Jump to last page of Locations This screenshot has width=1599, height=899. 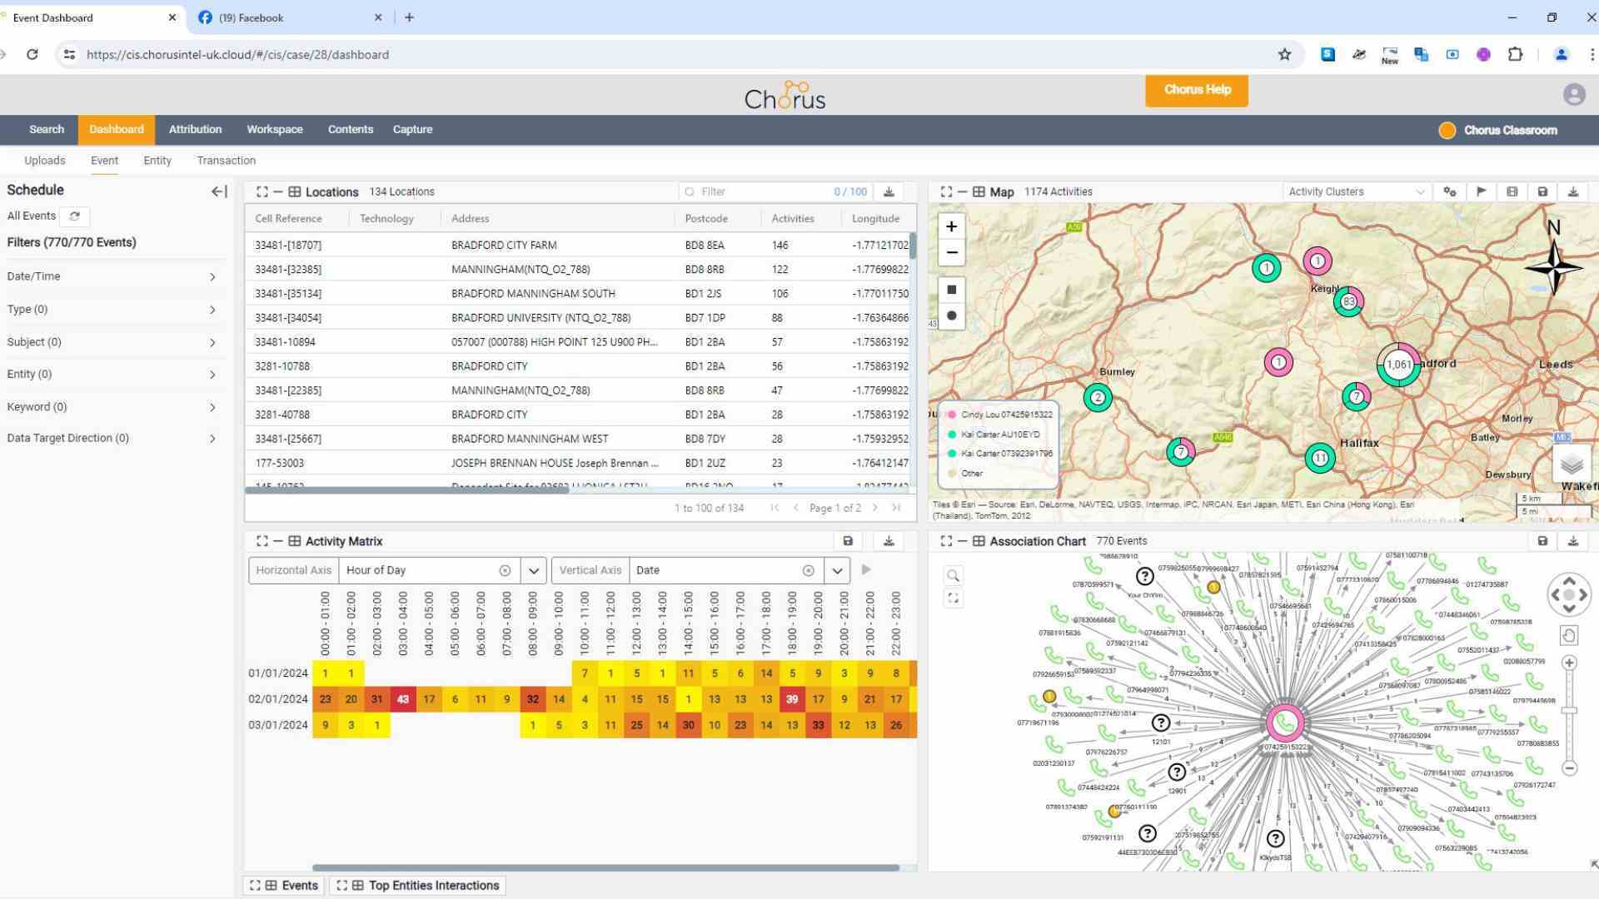click(897, 508)
